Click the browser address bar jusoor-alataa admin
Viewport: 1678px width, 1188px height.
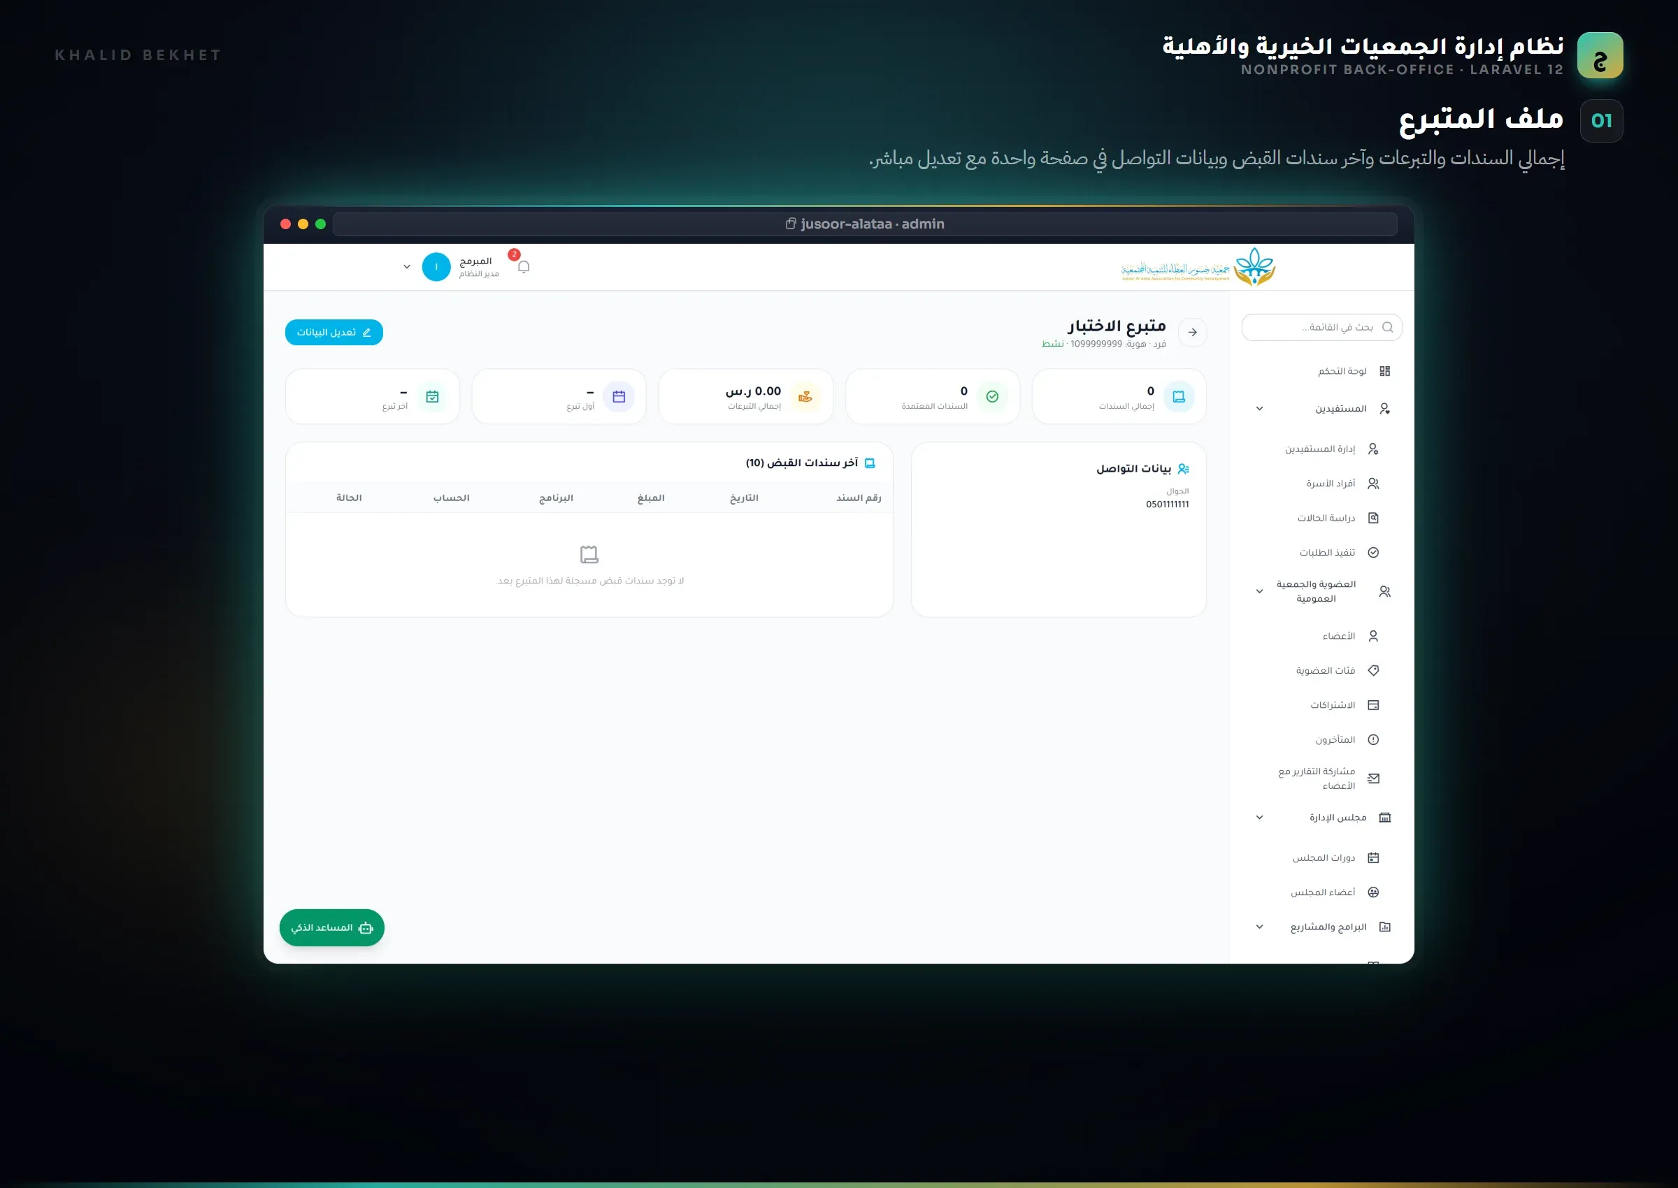pos(865,224)
